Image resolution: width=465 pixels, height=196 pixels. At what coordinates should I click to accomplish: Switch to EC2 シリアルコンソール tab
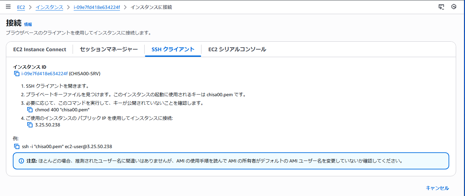237,50
